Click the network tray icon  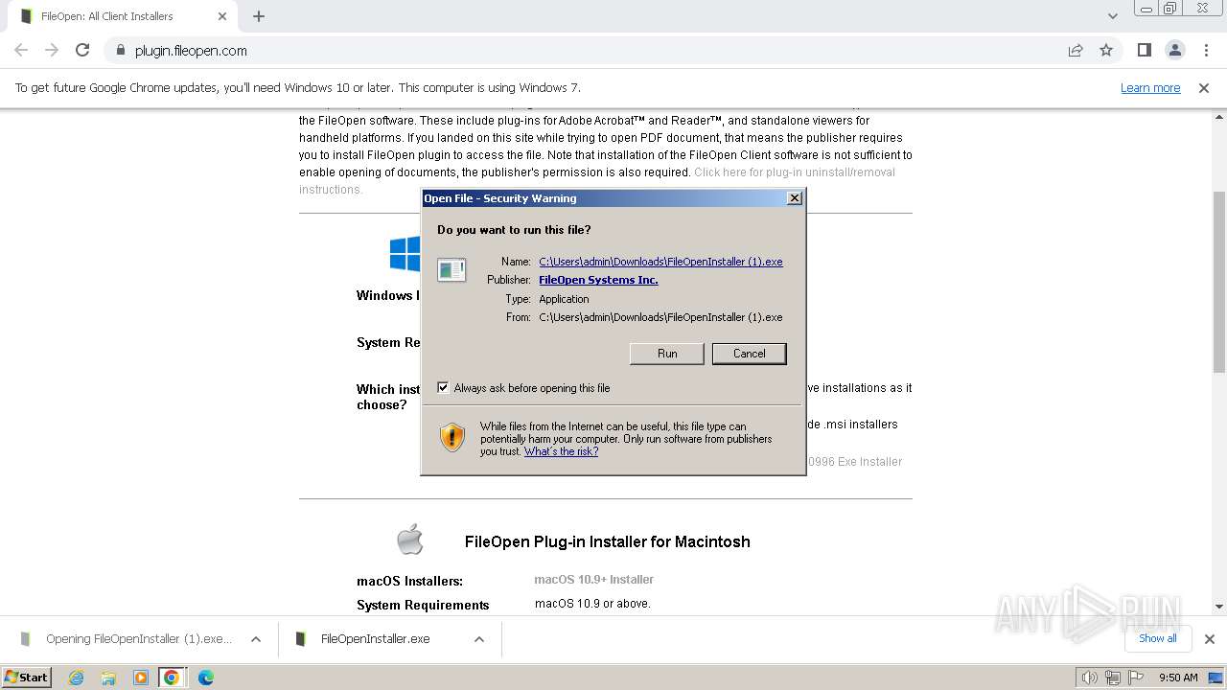pos(1113,678)
